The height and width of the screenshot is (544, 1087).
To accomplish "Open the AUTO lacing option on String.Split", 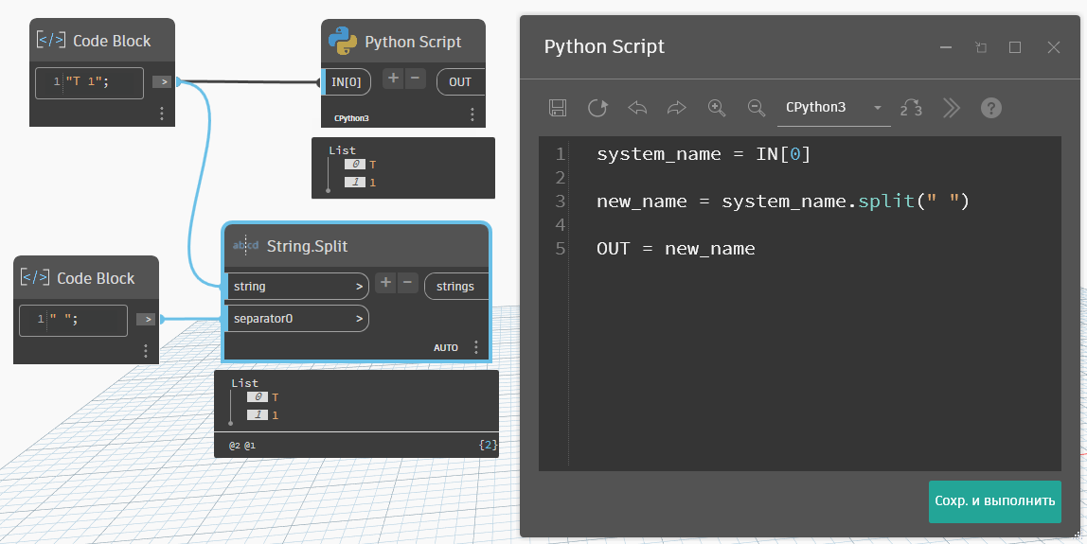I will tap(446, 348).
